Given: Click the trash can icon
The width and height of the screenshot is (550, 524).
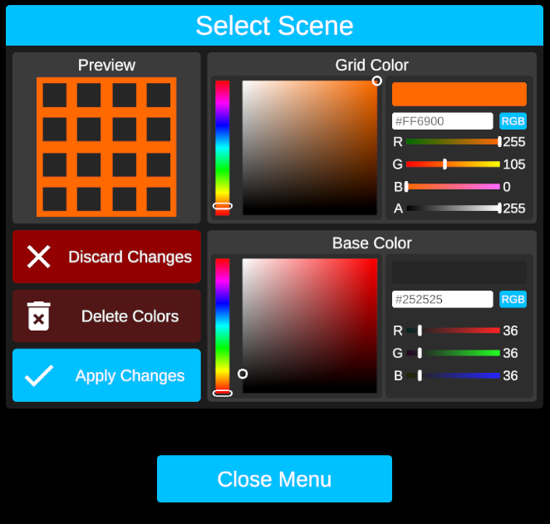Looking at the screenshot, I should point(39,316).
